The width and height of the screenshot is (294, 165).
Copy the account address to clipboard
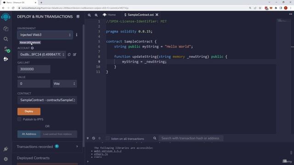tap(69, 55)
